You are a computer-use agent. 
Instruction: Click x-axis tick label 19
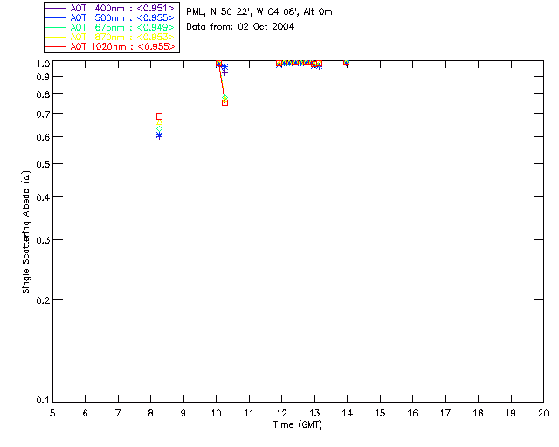(x=511, y=413)
